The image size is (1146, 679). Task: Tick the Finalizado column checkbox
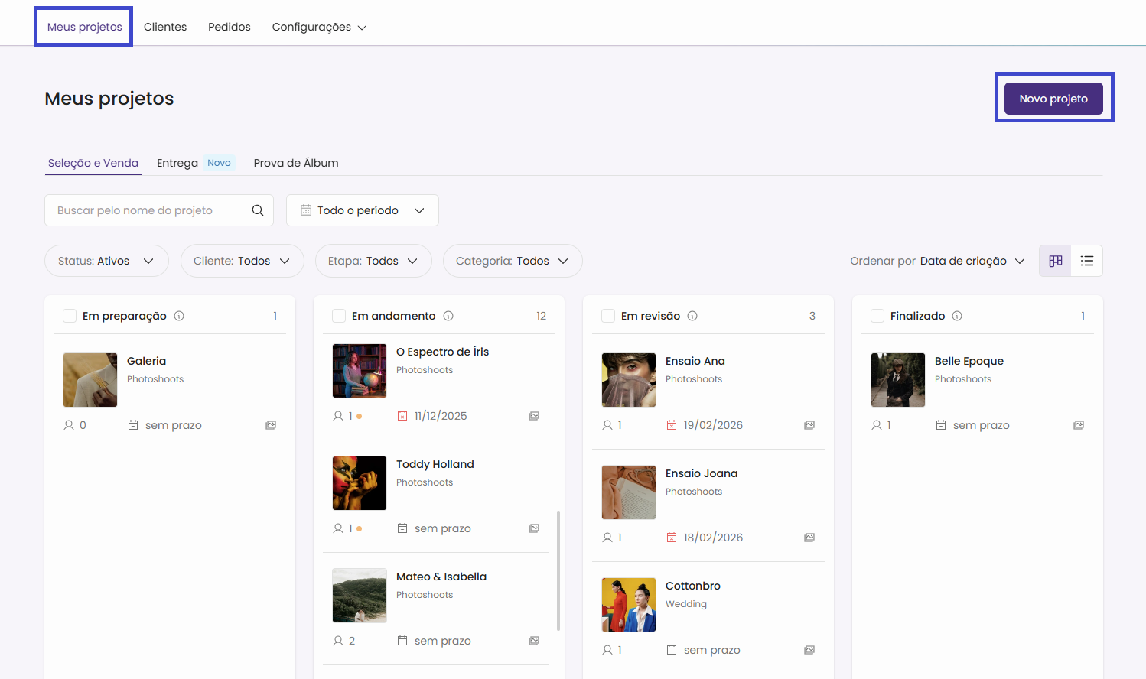click(877, 316)
